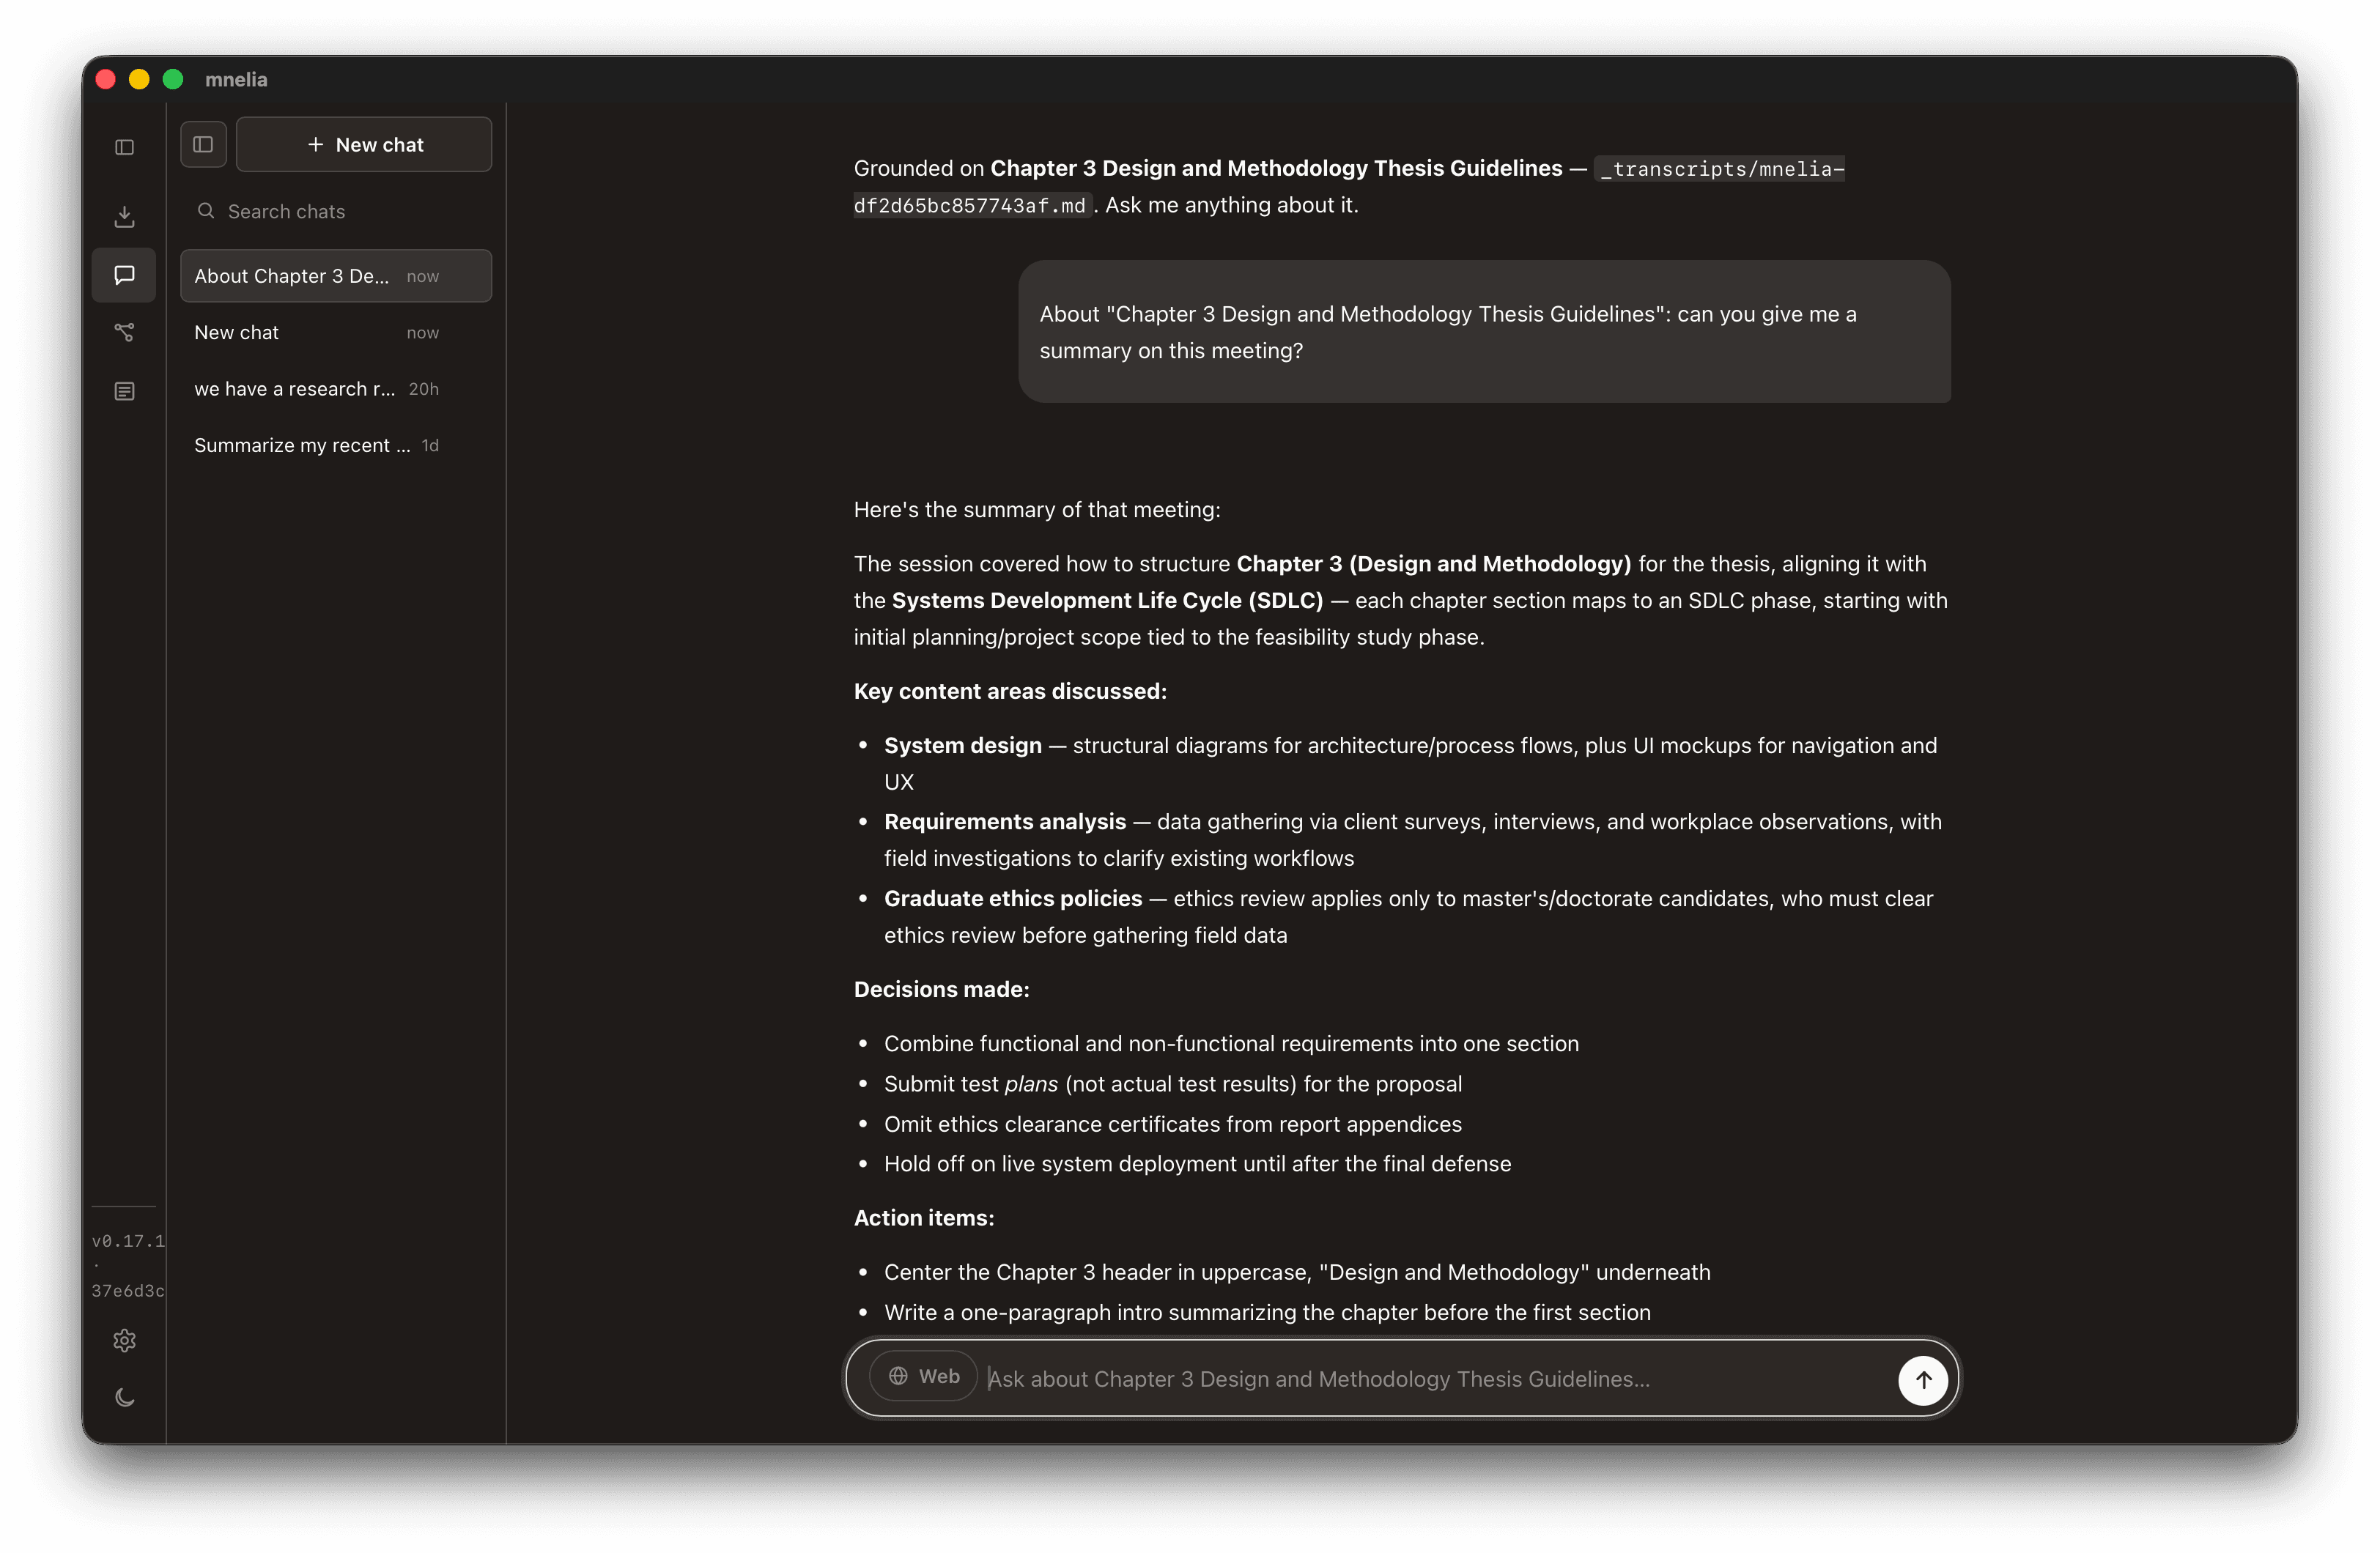Click 'Omit ethics clearance certificates' bullet
The image size is (2380, 1553).
pos(1172,1124)
